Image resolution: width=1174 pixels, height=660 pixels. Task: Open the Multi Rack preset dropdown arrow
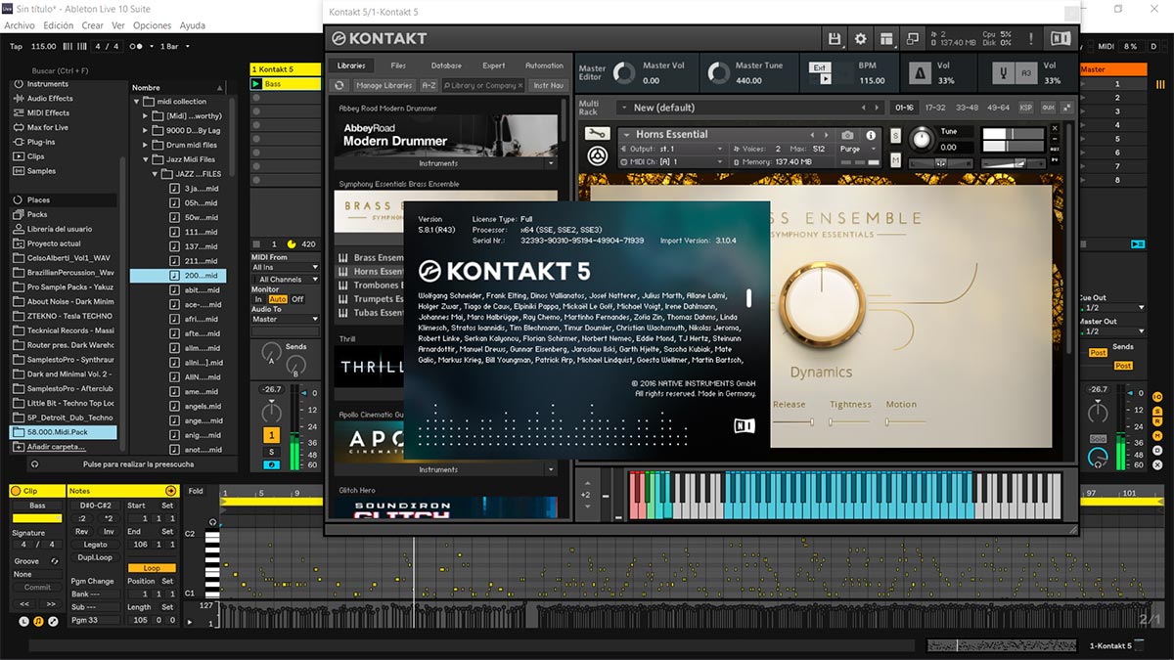622,108
